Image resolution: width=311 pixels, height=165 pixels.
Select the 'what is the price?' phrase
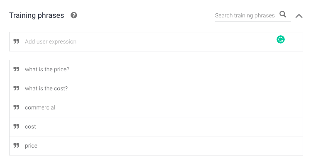point(47,69)
